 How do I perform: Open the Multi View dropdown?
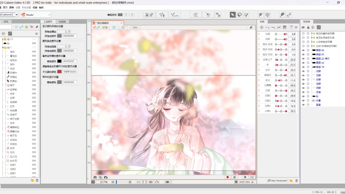pyautogui.click(x=244, y=182)
